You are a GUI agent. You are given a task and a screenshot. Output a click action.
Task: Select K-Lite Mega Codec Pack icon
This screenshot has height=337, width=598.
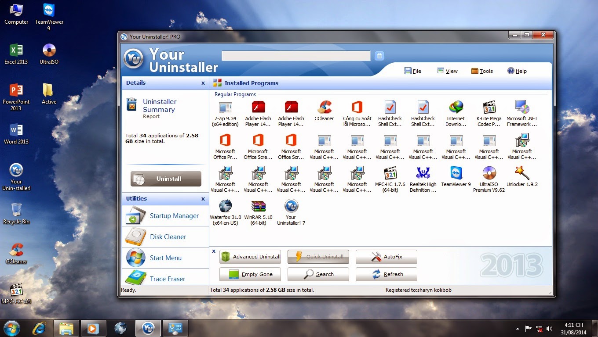tap(489, 108)
